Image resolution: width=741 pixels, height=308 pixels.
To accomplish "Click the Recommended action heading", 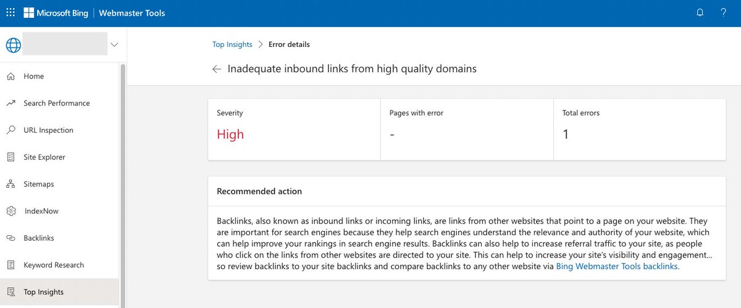I will pos(259,191).
